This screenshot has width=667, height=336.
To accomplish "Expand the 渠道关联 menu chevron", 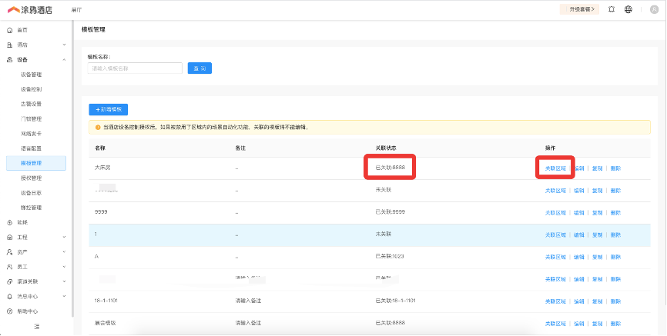I will [64, 281].
